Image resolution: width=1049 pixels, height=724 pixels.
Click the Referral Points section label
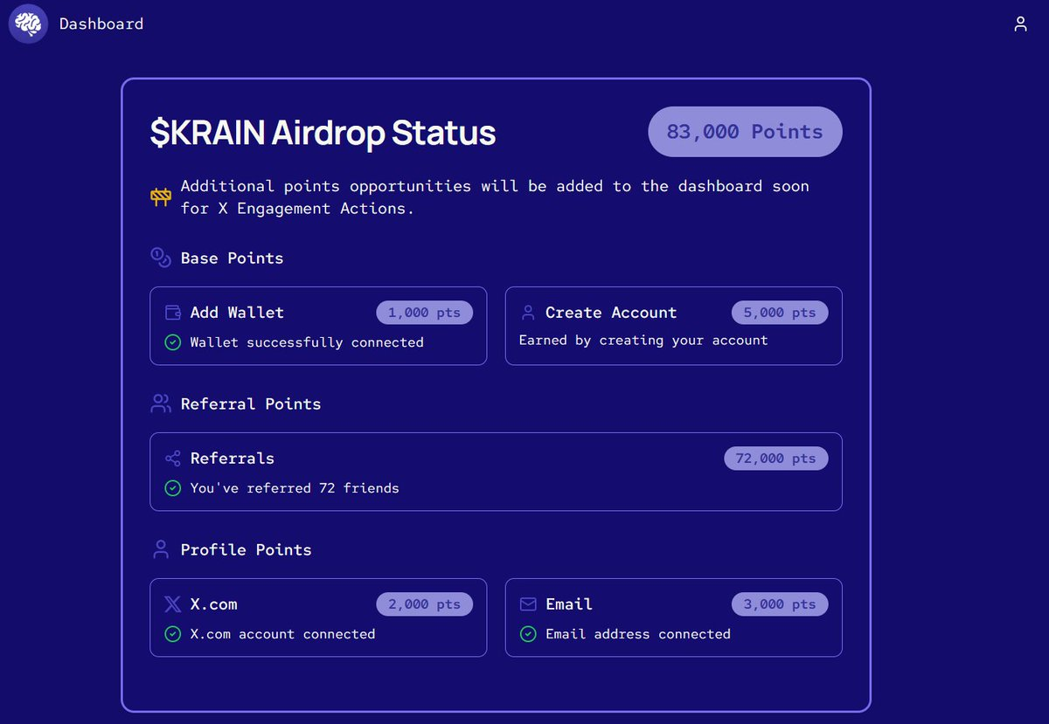point(251,403)
